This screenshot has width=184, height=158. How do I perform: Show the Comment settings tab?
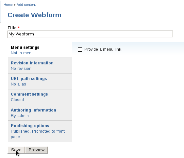(x=40, y=97)
